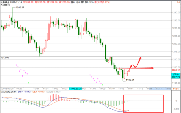This screenshot has height=113, width=181.
Task: Select the highlighted 11/05,23:00 date marker
Action: [75, 89]
